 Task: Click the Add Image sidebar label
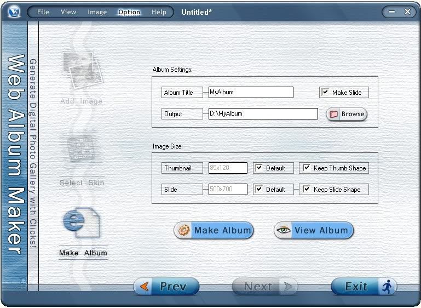click(x=82, y=101)
